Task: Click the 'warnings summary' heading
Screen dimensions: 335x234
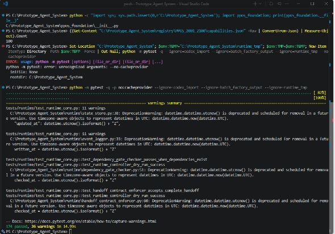Action: pos(165,103)
